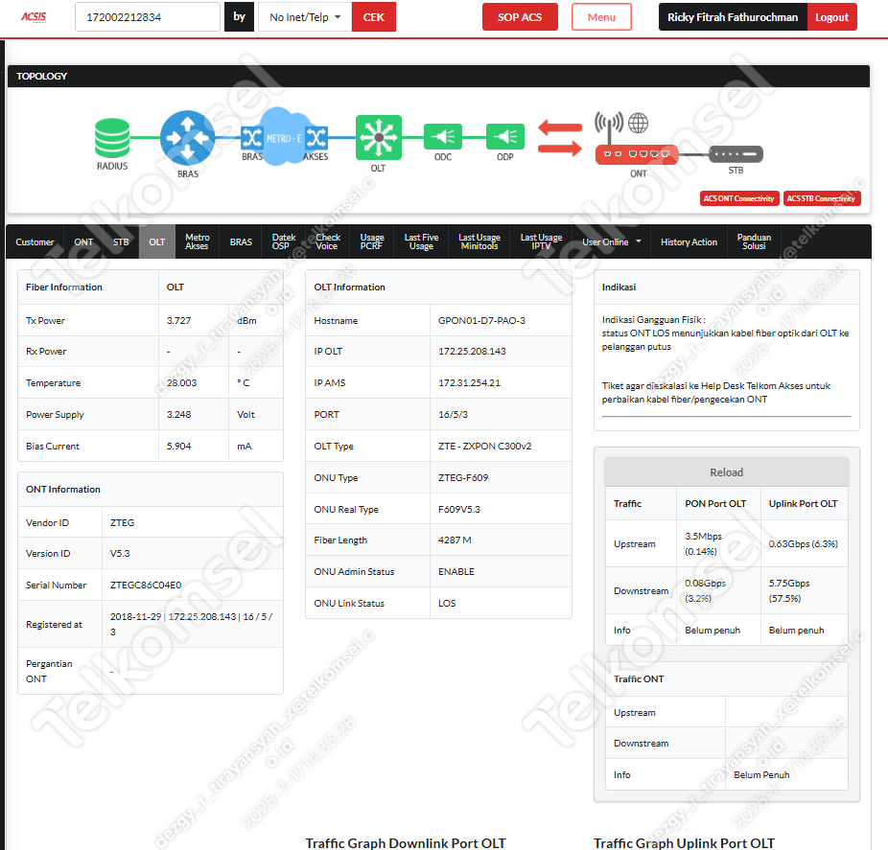The width and height of the screenshot is (888, 850).
Task: Select Temperature value 28.003
Action: [x=181, y=383]
